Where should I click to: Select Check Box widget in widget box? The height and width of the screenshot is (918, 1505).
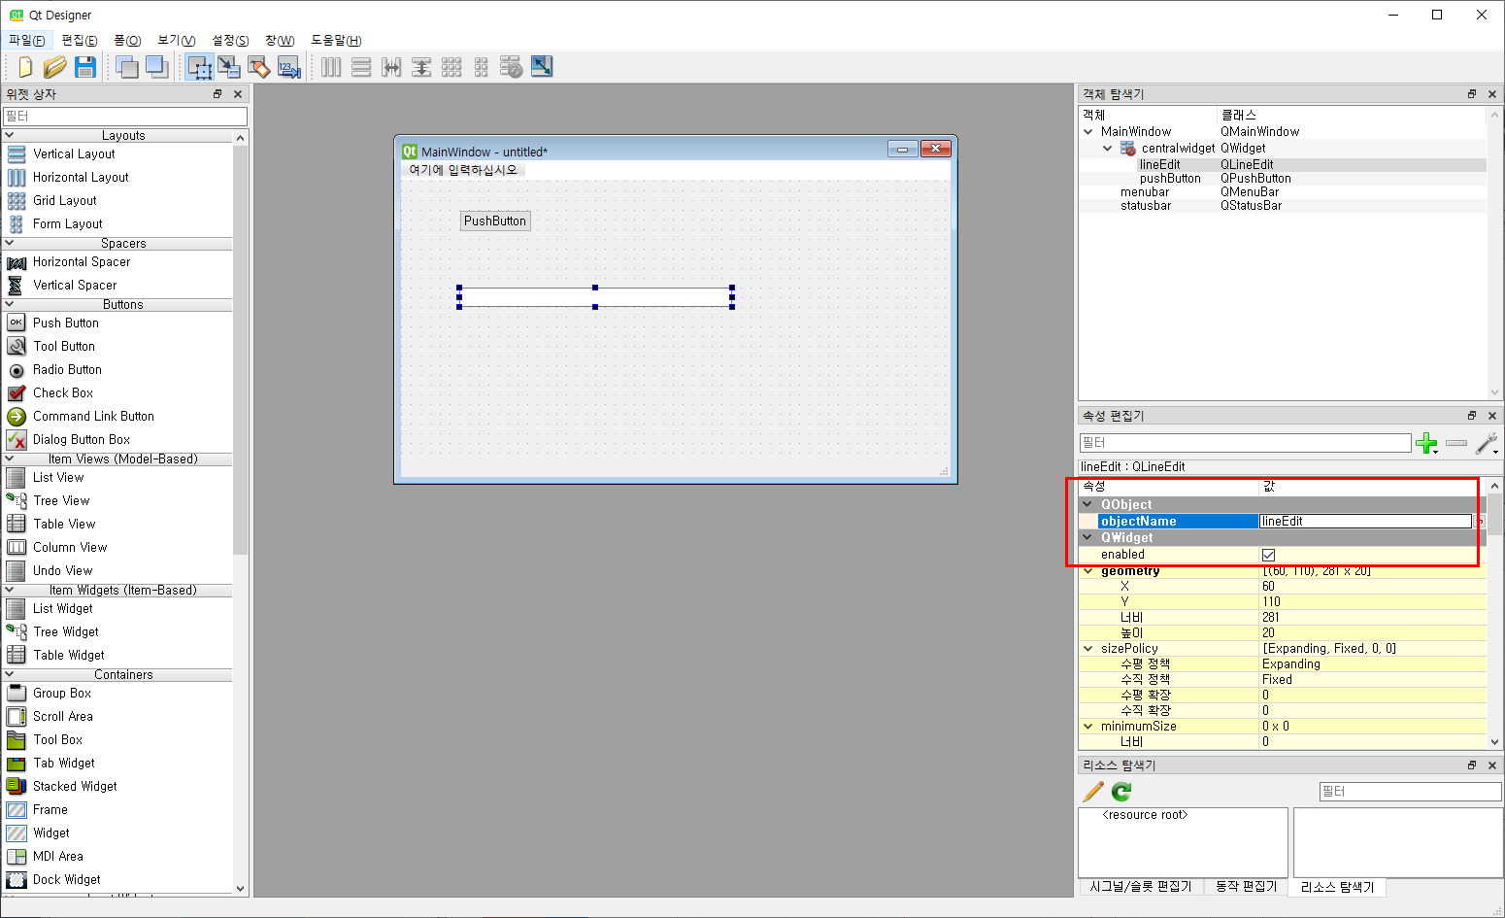63,392
